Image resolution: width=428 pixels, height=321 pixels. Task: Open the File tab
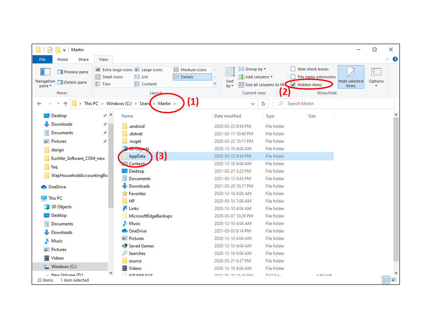42,59
